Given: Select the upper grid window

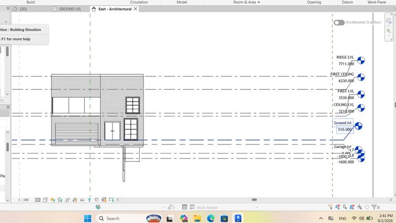Looking at the screenshot, I should click(x=132, y=105).
